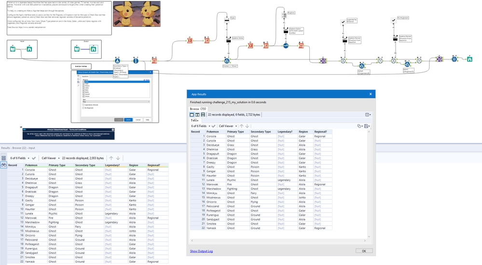Screen dimensions: 482x265
Task: Open the Table tab in App Results
Action: click(x=194, y=120)
